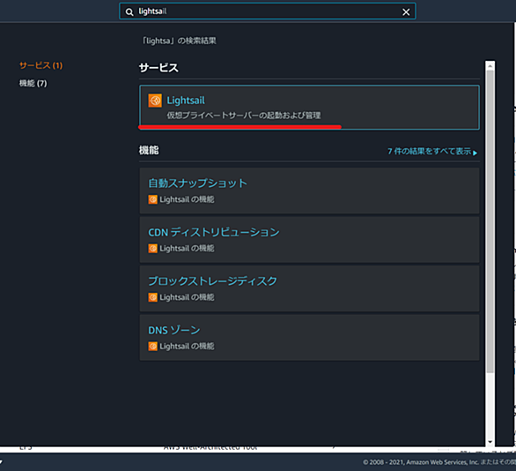Click Lightsail icon under CDN ディストリビューション
This screenshot has width=516, height=471.
152,248
